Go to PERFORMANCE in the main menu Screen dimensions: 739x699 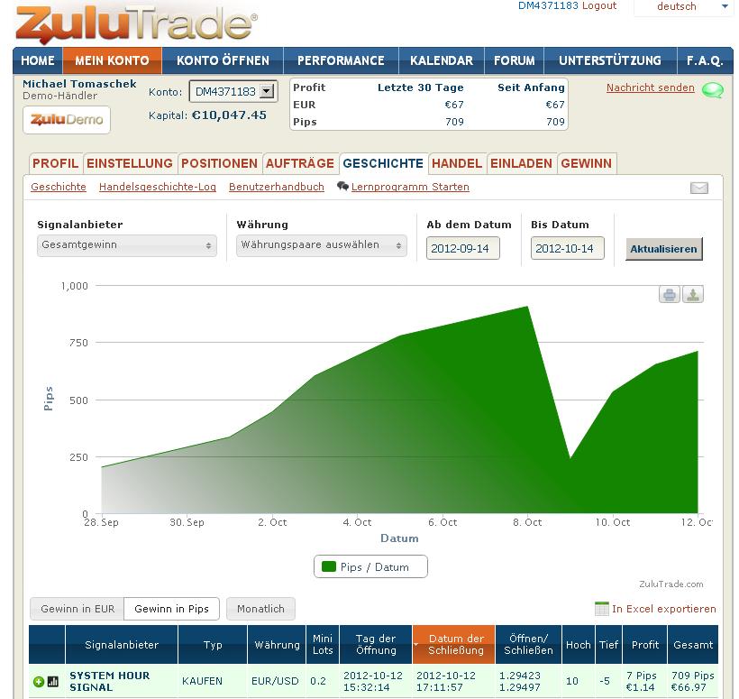coord(341,60)
